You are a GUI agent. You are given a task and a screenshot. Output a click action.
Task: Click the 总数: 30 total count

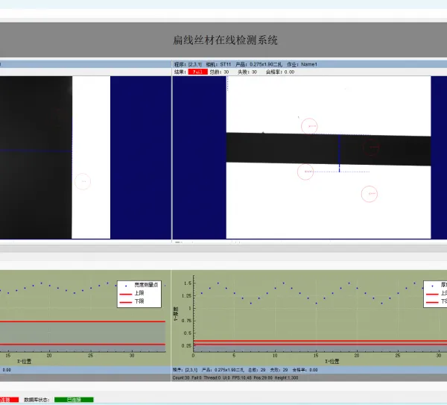[219, 72]
